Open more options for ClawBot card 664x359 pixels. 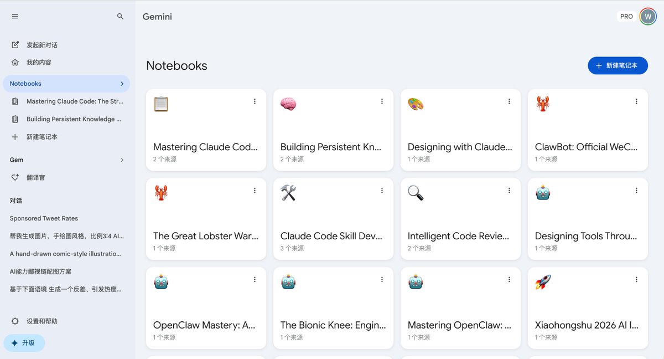click(x=636, y=101)
